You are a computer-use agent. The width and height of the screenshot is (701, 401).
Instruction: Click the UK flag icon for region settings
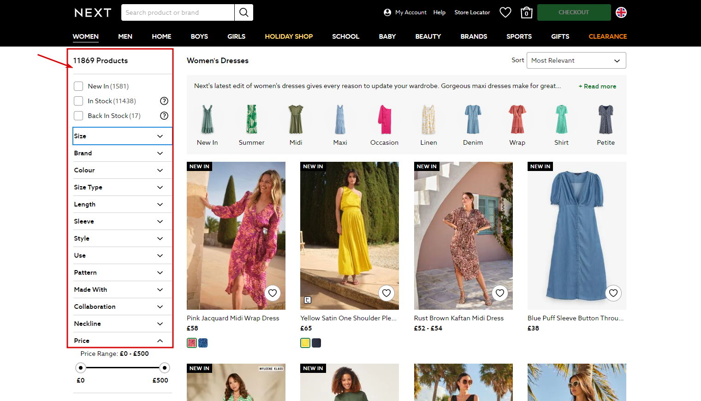(x=621, y=12)
